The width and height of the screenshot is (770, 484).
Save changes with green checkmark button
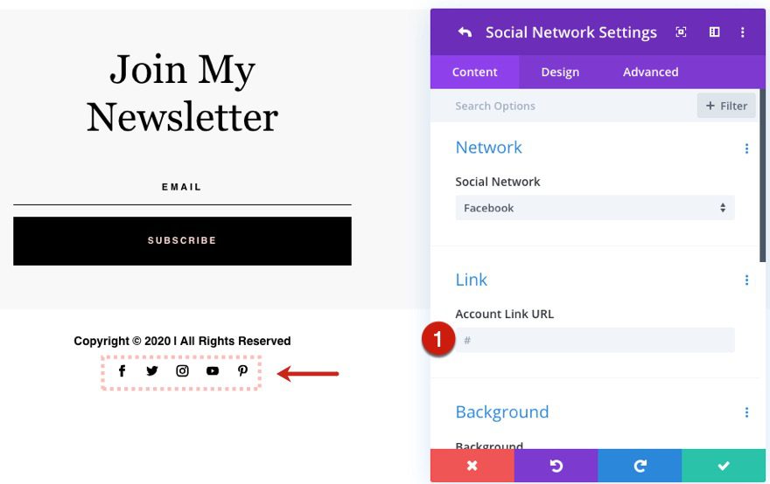pyautogui.click(x=724, y=466)
